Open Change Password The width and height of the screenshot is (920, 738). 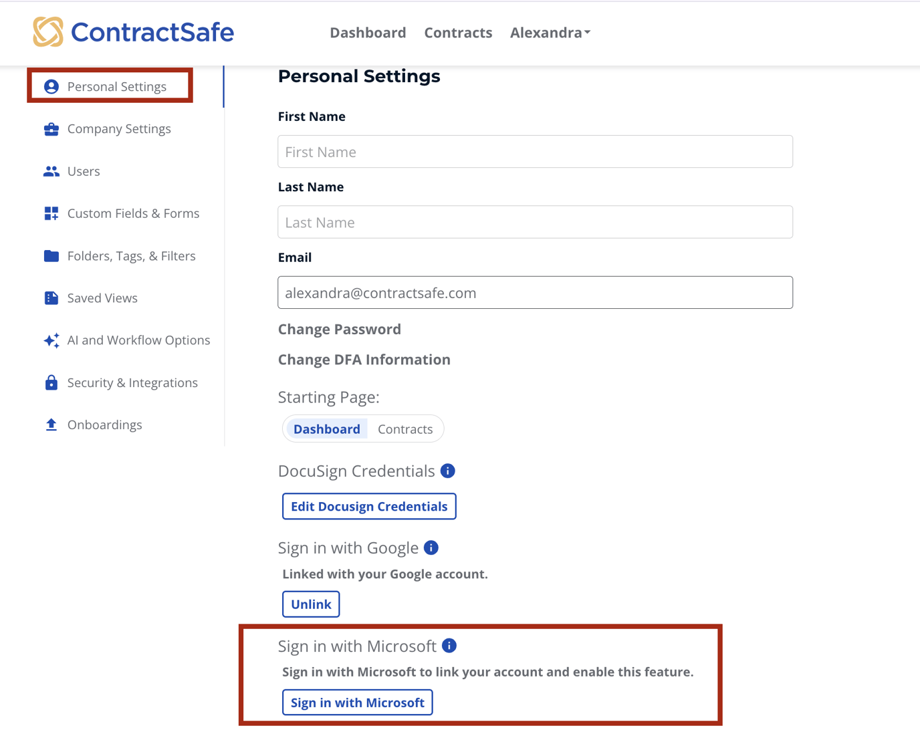pos(339,329)
